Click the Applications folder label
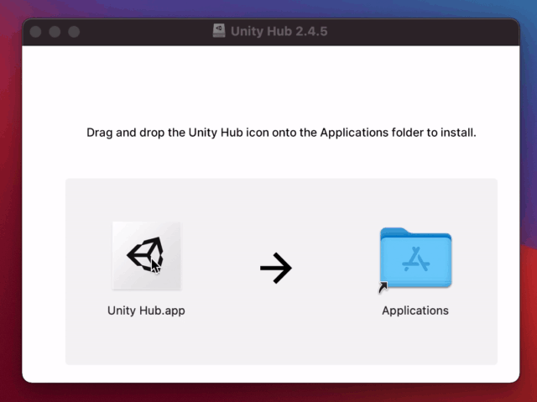537x402 pixels. (x=415, y=311)
